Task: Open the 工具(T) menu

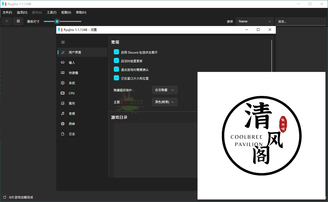Action: click(52, 12)
